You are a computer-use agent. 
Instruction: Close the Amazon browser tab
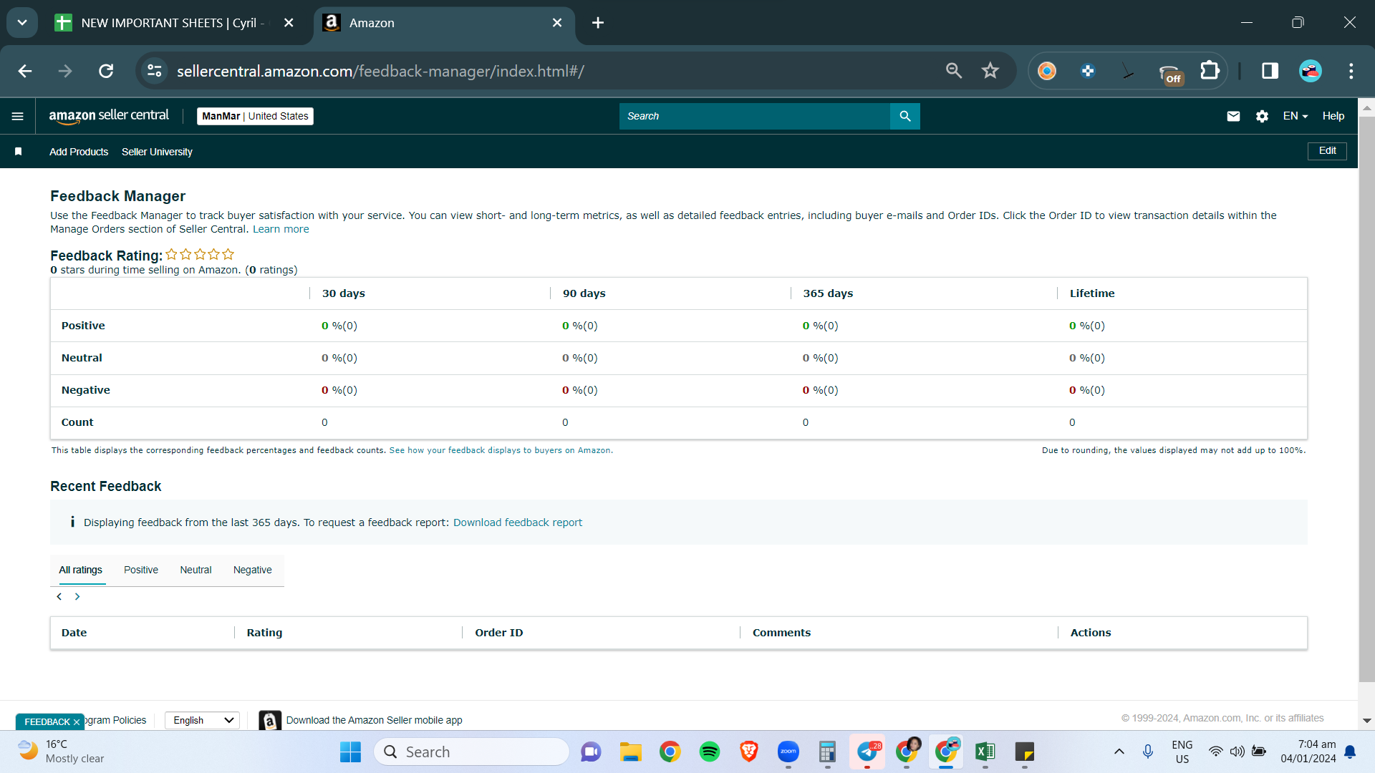coord(557,23)
